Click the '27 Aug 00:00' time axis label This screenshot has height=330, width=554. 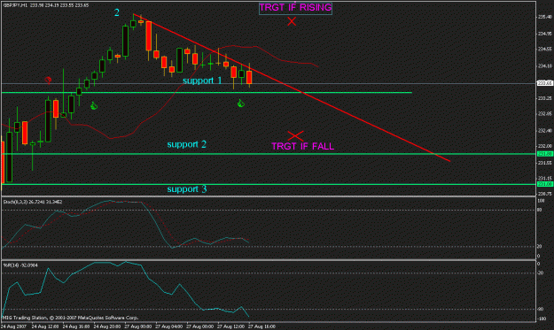[138, 326]
